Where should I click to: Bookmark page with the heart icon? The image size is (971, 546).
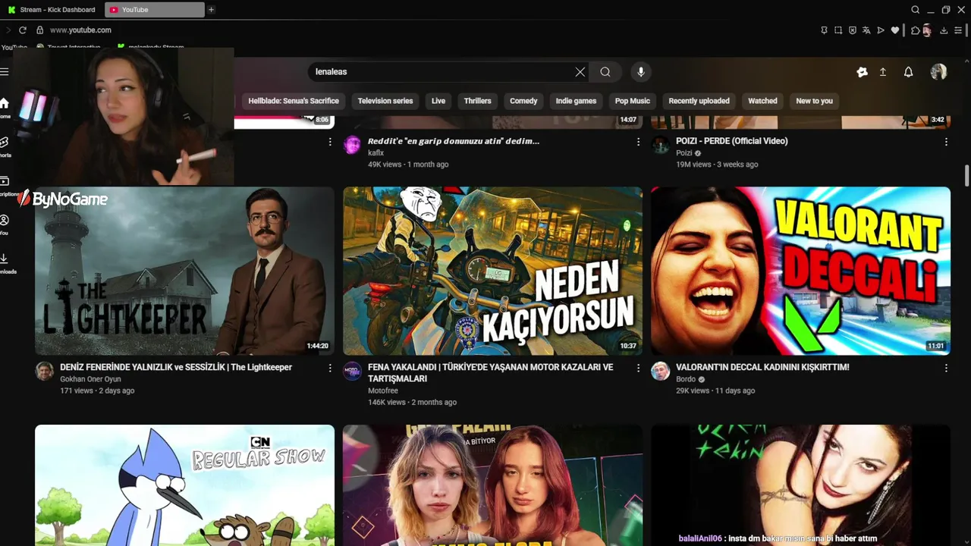(895, 30)
